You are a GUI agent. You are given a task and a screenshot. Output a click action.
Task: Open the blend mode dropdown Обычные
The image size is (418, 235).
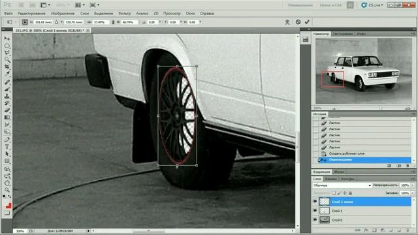pos(342,185)
